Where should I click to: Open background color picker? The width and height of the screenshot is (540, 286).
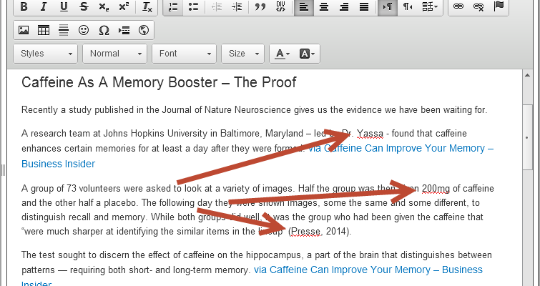308,54
